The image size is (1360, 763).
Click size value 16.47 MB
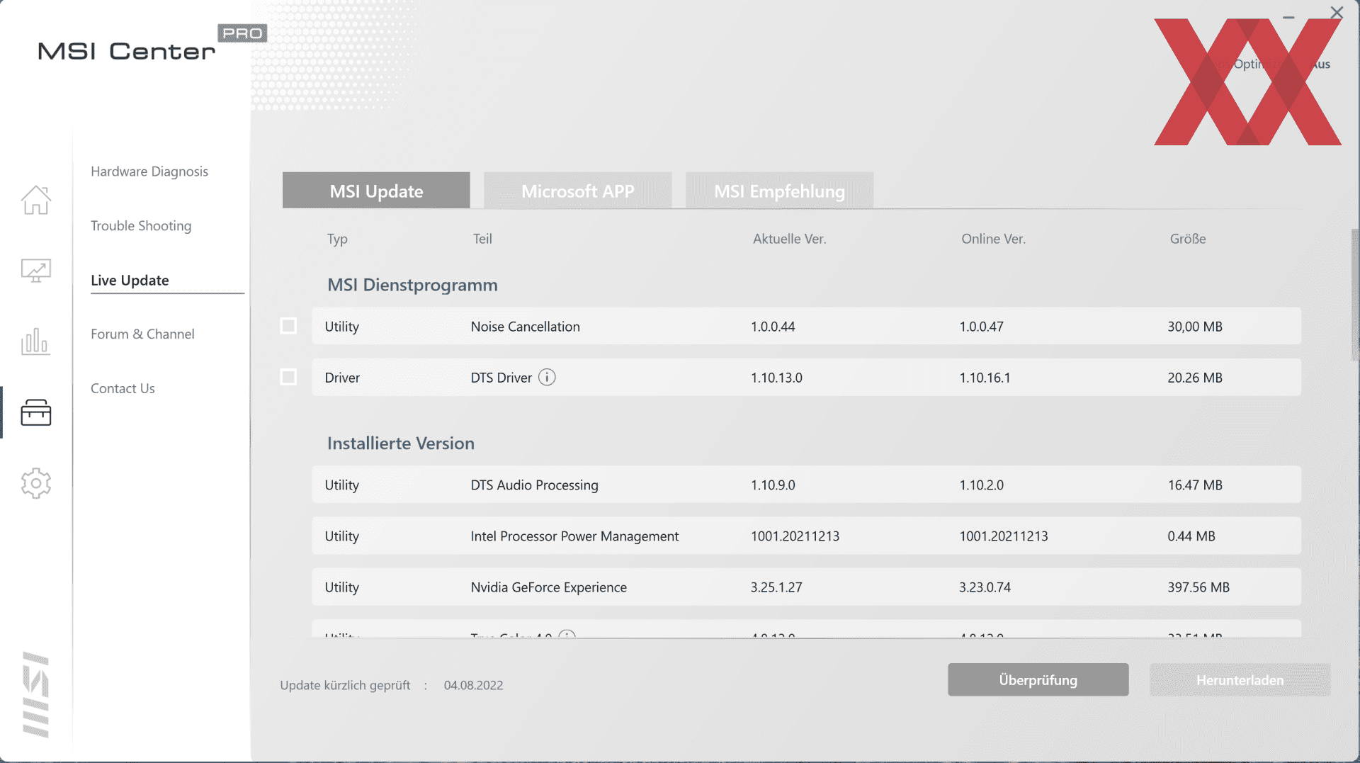point(1195,485)
